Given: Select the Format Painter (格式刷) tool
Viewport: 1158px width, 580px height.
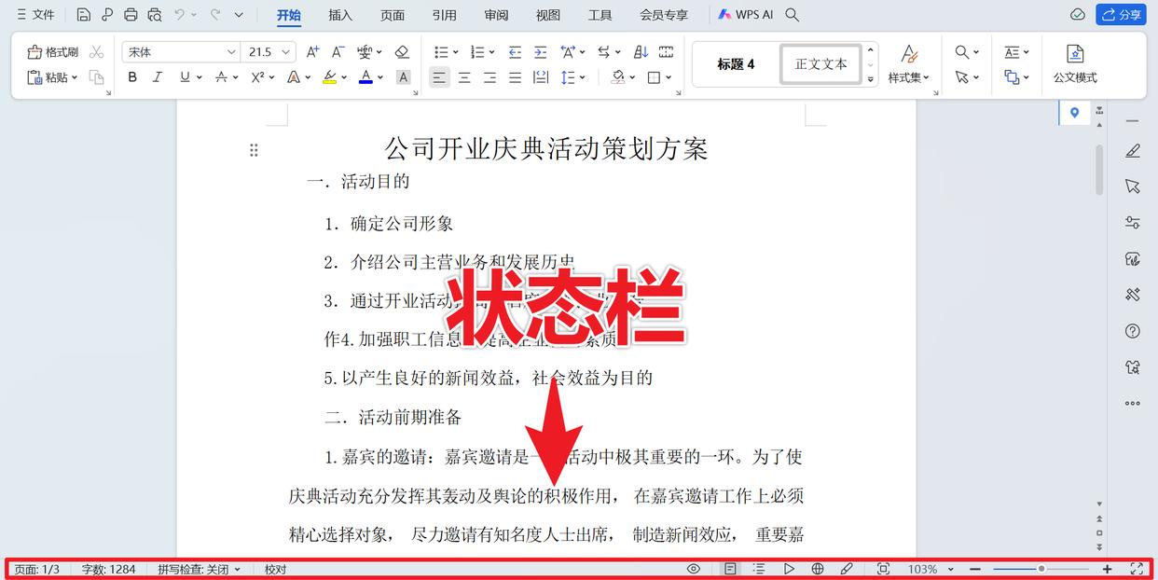Looking at the screenshot, I should tap(52, 51).
